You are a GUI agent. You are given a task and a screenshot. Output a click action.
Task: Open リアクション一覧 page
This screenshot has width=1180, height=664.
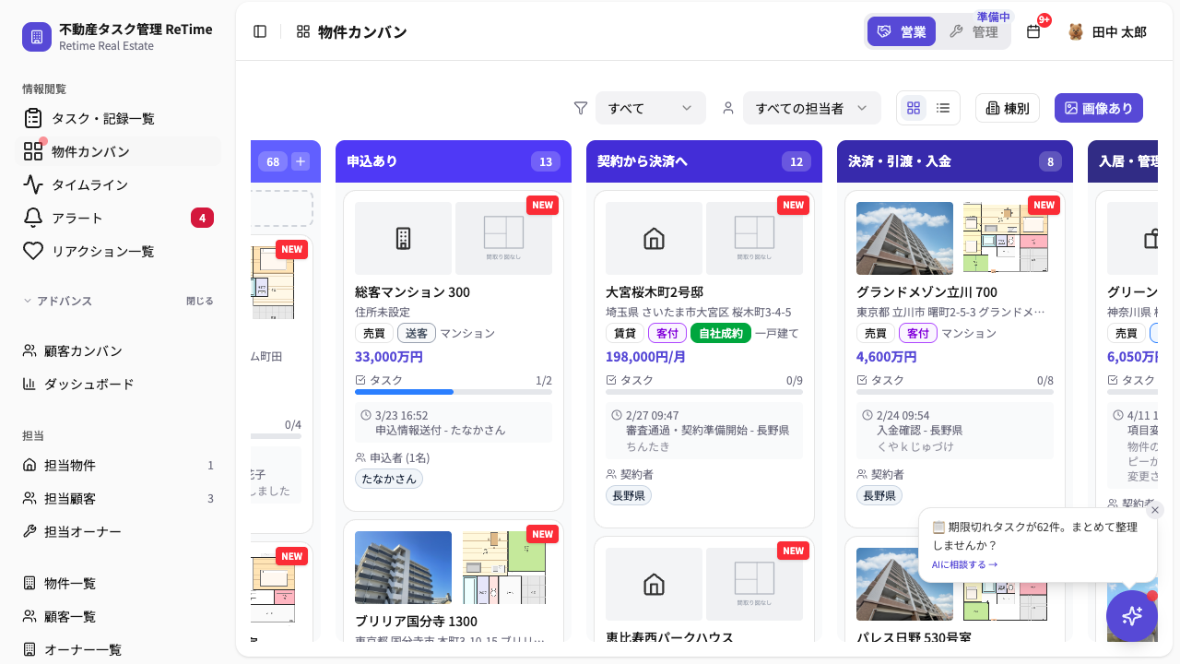tap(118, 251)
